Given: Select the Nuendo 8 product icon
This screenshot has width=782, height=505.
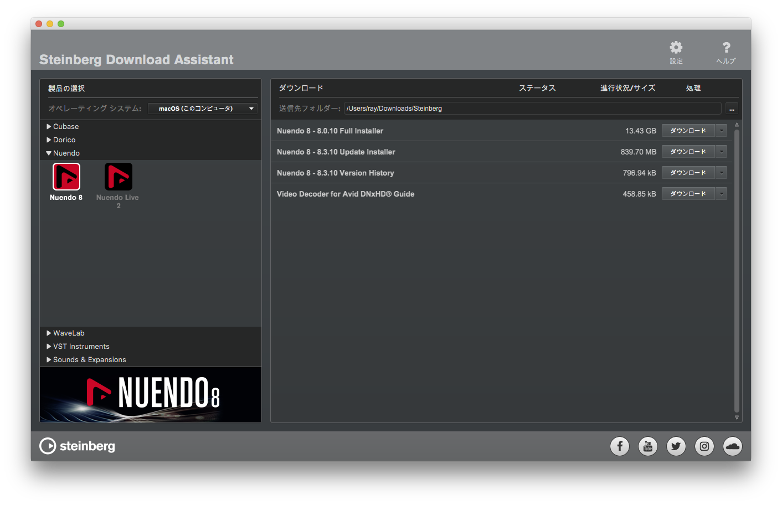Looking at the screenshot, I should 66,177.
